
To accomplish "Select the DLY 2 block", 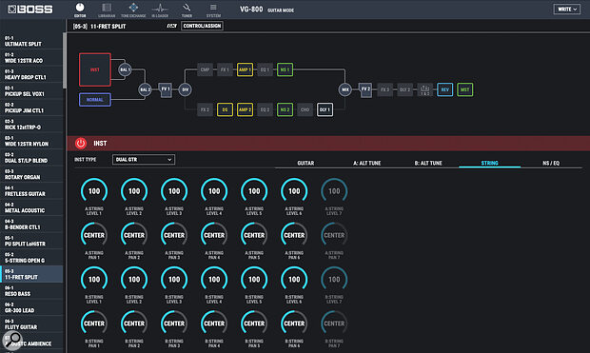I will coord(404,89).
